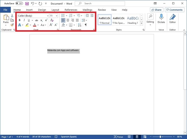Image resolution: width=187 pixels, height=139 pixels.
Task: Toggle italic formatting
Action: [x=24, y=20]
